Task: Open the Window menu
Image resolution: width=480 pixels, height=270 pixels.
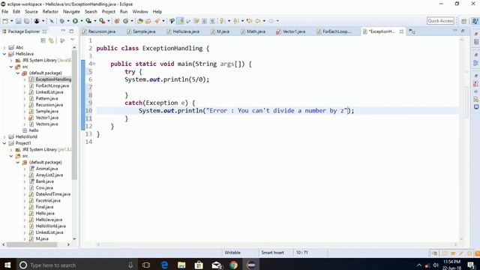Action: tap(140, 12)
